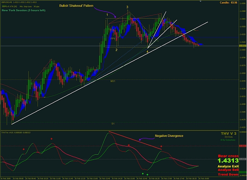The width and height of the screenshot is (247, 180).
Task: Click the red down arrow above the 11:00 Trix peak
Action: point(51,139)
